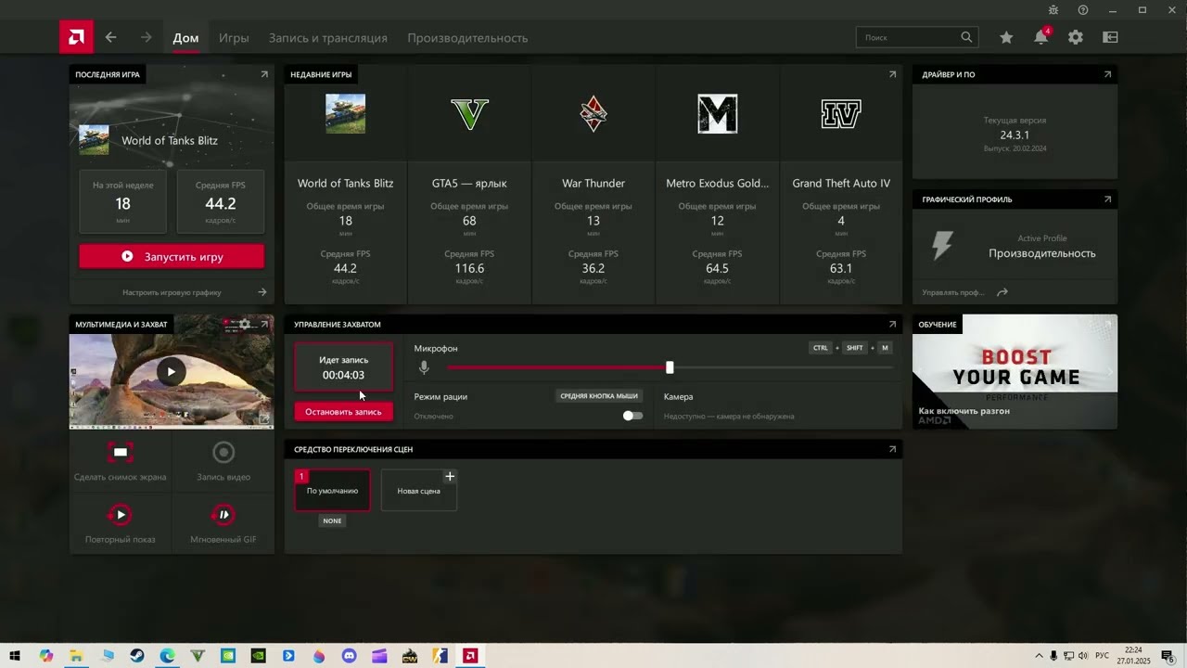This screenshot has width=1187, height=668.
Task: Click the bug report icon in title bar
Action: pos(1053,9)
